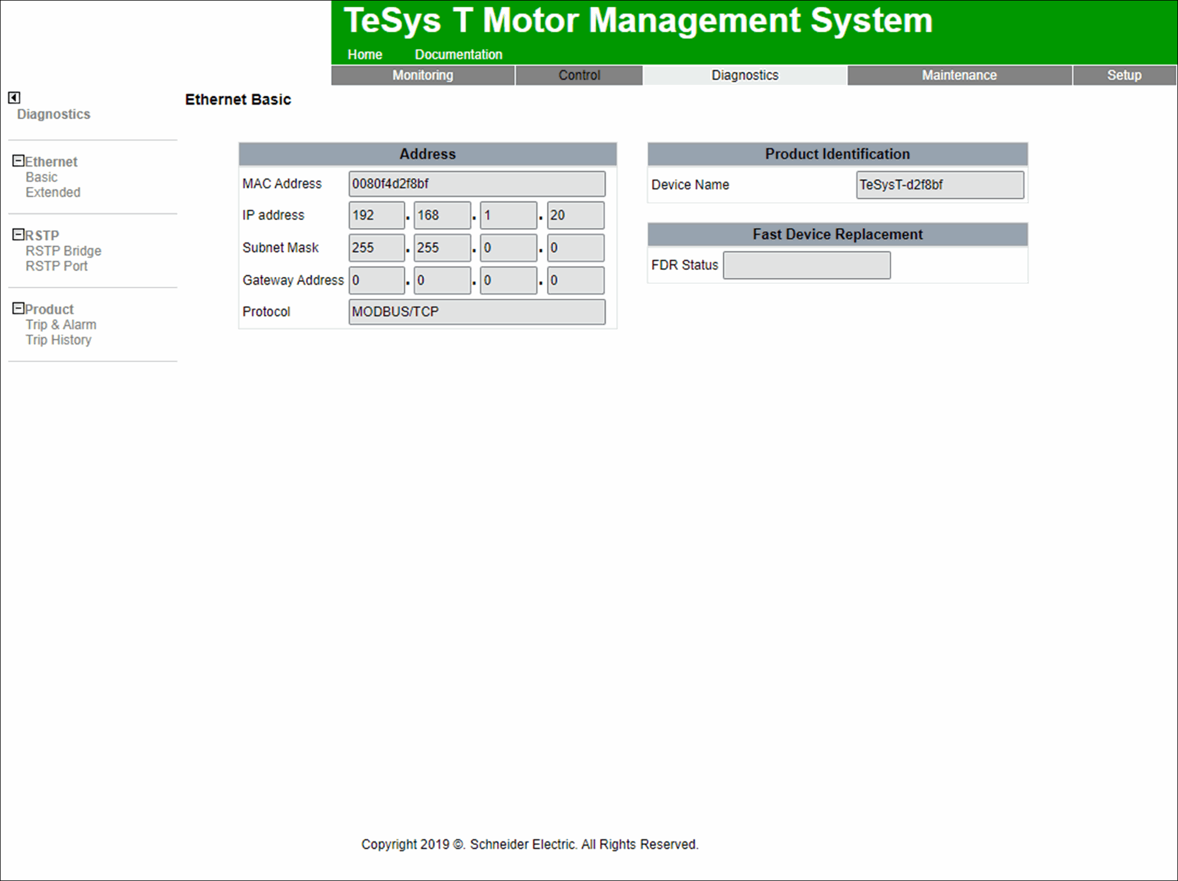Screen dimensions: 1178x881
Task: Click the Fast Device Replacement header
Action: point(837,234)
